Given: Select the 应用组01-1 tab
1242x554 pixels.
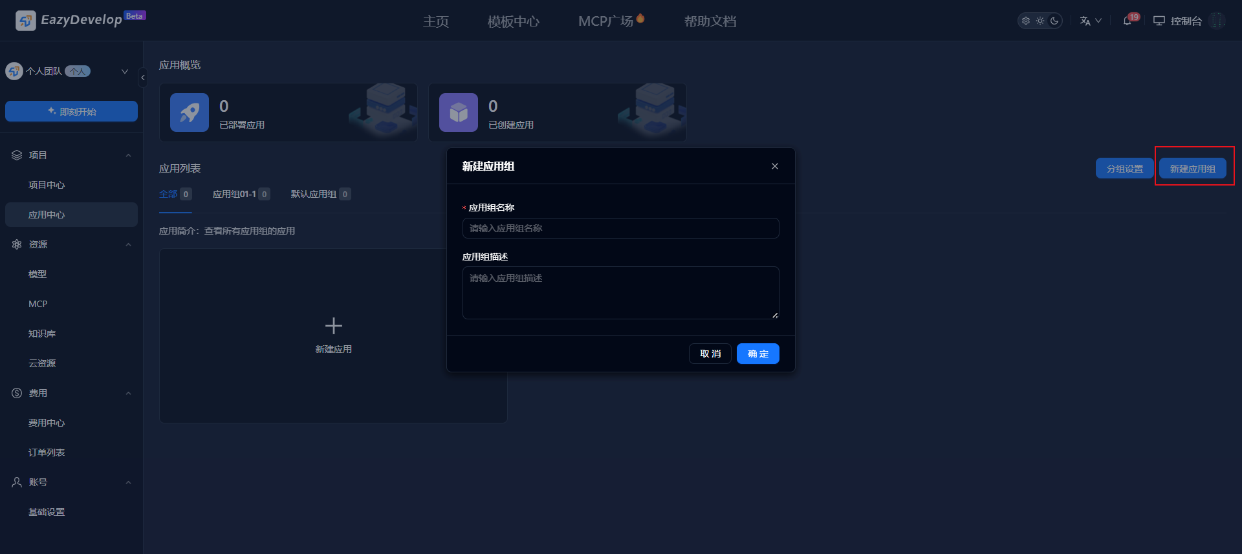Looking at the screenshot, I should pyautogui.click(x=241, y=194).
